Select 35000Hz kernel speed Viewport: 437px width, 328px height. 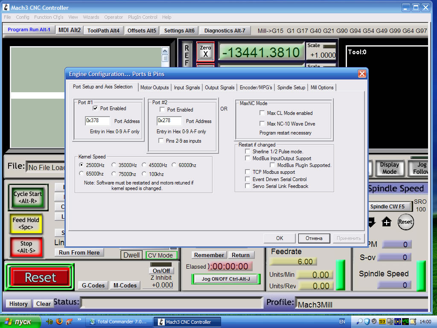point(114,165)
